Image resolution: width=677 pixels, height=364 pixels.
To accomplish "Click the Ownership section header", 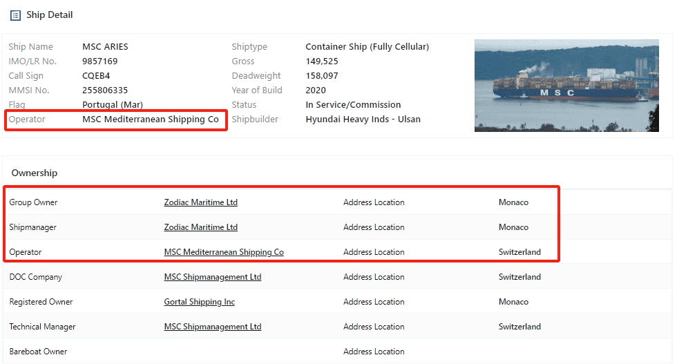I will click(x=35, y=173).
